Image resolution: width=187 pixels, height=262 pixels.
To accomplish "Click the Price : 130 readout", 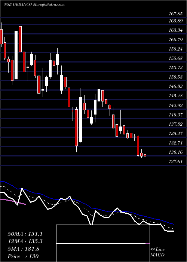I will (x=23, y=256).
